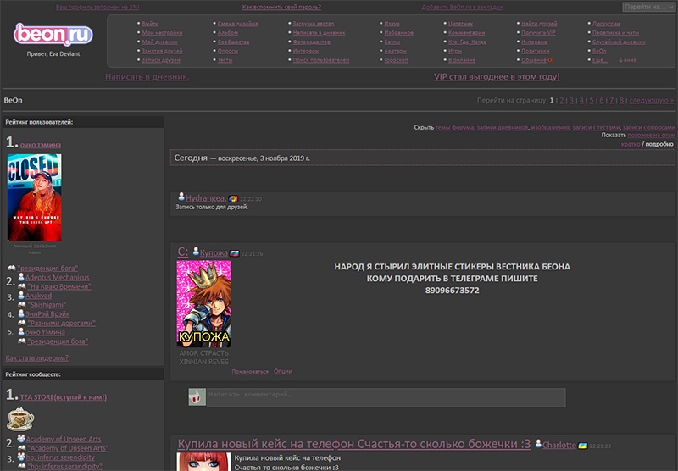Open 'Фоторедактор' menu link
The height and width of the screenshot is (471, 678).
(x=311, y=42)
